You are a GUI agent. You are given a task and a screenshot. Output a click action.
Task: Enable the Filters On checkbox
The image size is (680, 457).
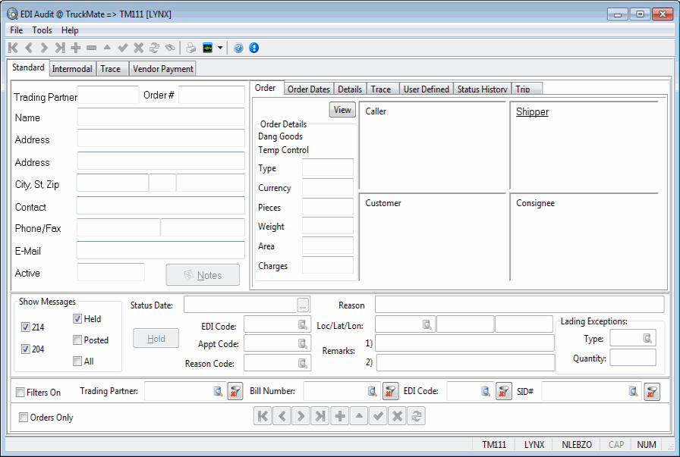(21, 393)
